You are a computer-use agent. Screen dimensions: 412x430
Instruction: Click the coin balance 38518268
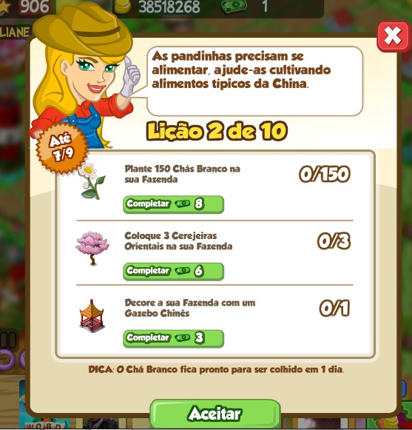click(169, 7)
